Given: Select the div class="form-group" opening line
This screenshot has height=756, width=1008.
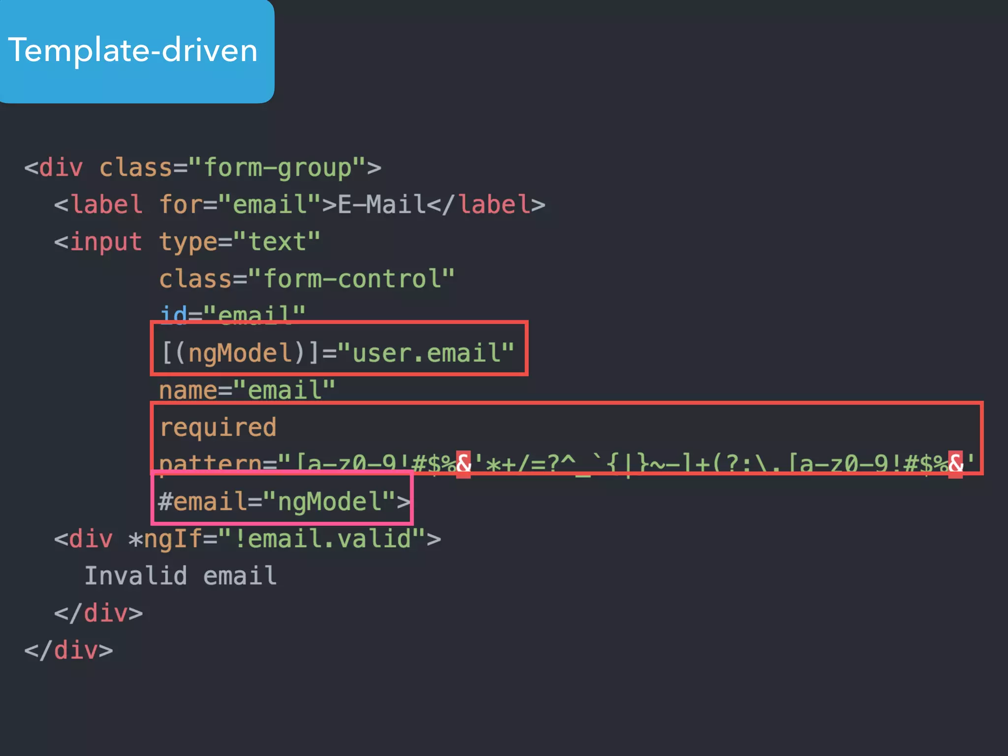Looking at the screenshot, I should click(x=203, y=167).
